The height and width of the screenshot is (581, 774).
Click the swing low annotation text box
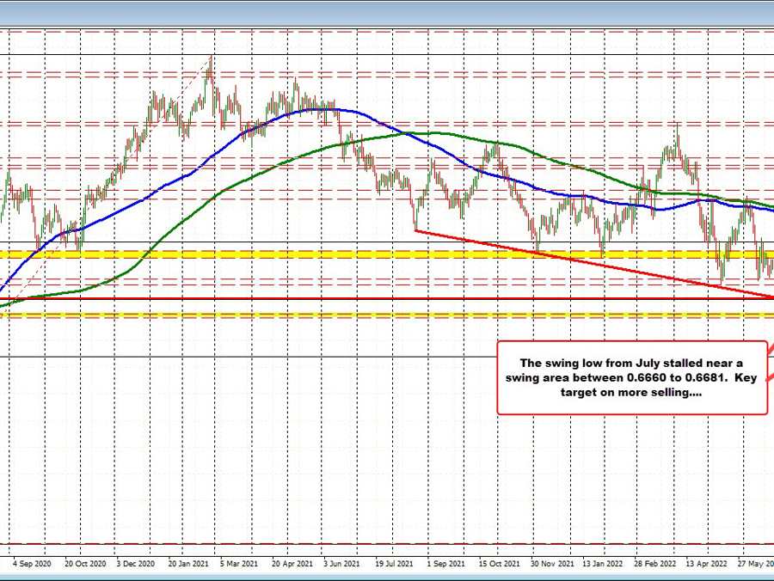point(632,377)
